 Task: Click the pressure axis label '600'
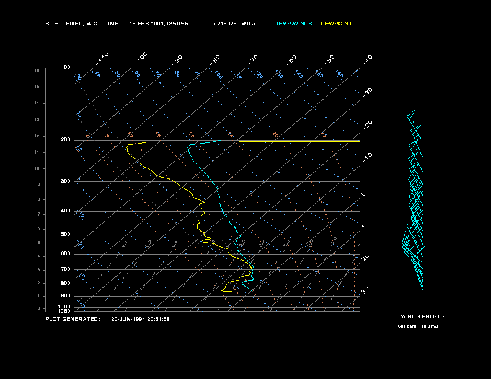(x=66, y=254)
